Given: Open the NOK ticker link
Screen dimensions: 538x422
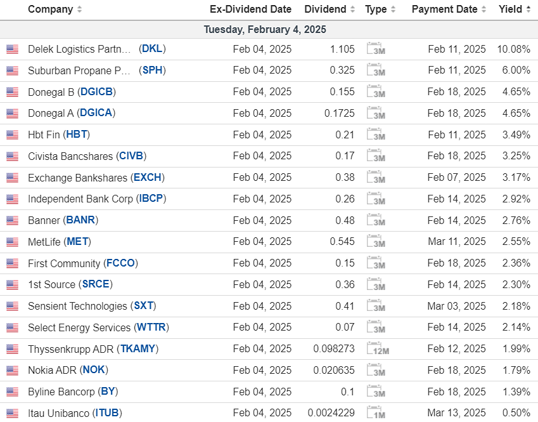Looking at the screenshot, I should coord(94,370).
